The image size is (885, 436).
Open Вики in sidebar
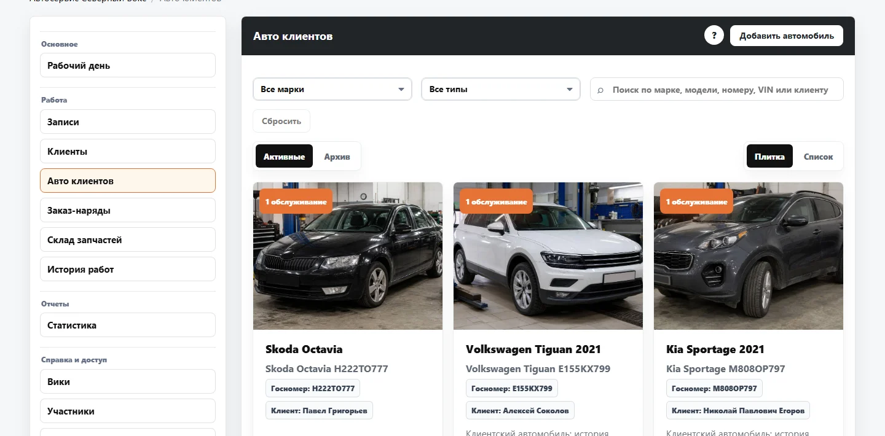tap(128, 381)
